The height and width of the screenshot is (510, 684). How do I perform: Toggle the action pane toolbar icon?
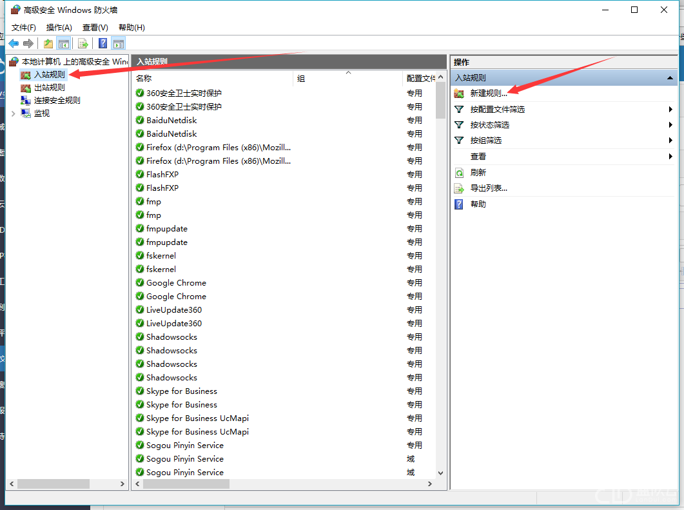(118, 44)
